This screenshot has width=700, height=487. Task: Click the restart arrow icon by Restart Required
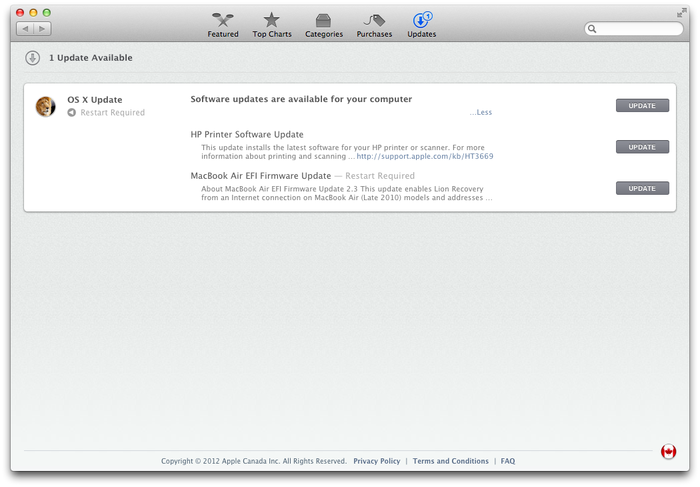pyautogui.click(x=71, y=113)
